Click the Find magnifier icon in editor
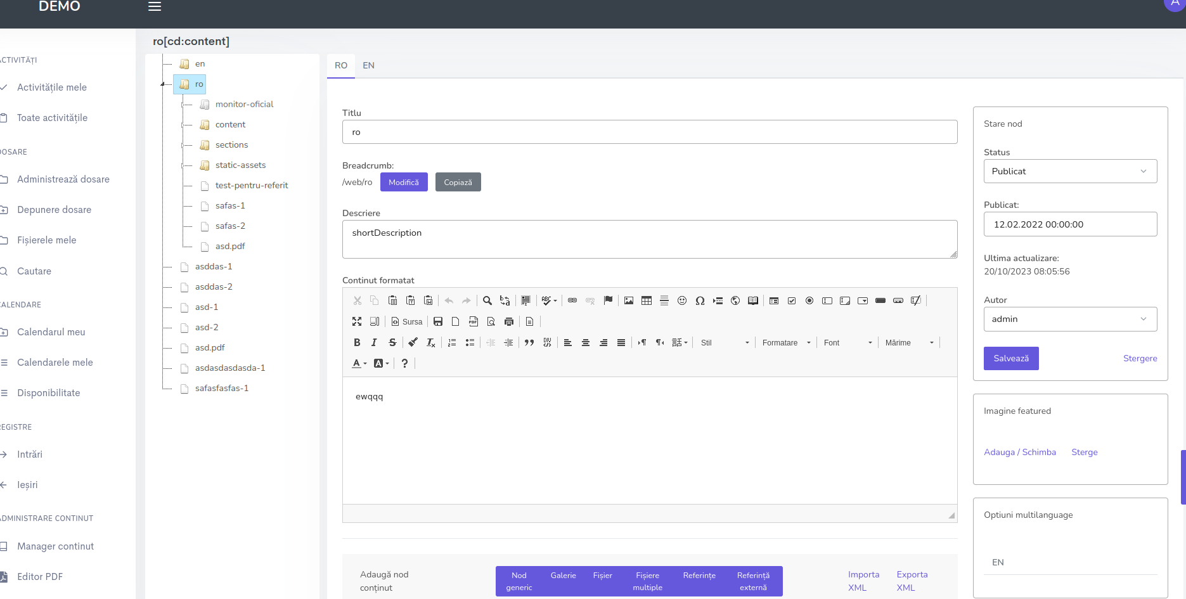The height and width of the screenshot is (599, 1186). click(x=487, y=300)
